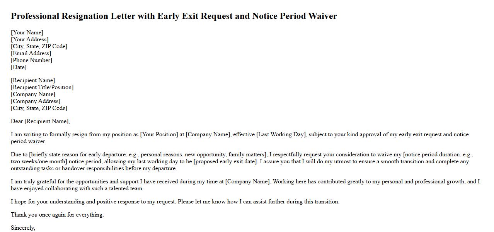
Task: Click the [Last Working Day] placeholder
Action: point(281,134)
